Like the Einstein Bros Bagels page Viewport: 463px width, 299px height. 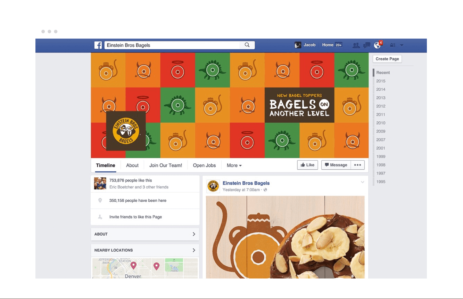(x=308, y=165)
